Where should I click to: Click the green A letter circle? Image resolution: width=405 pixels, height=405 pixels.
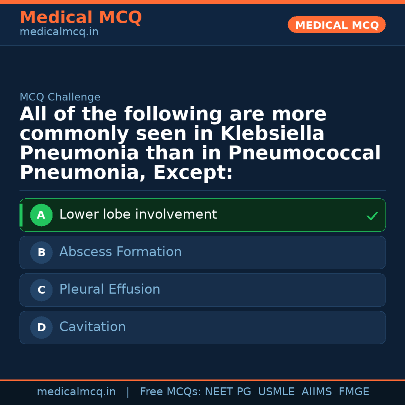click(41, 215)
